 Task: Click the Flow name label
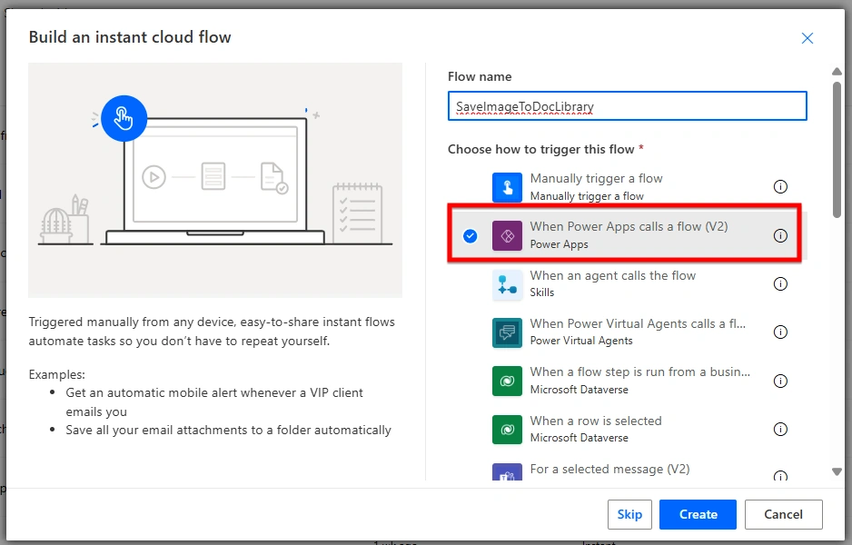480,76
